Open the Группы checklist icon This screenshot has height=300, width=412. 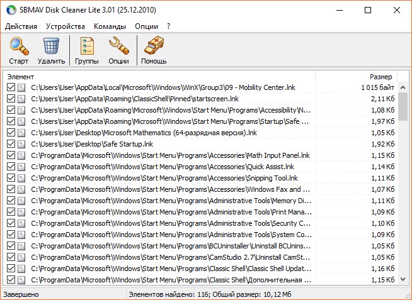(x=87, y=46)
